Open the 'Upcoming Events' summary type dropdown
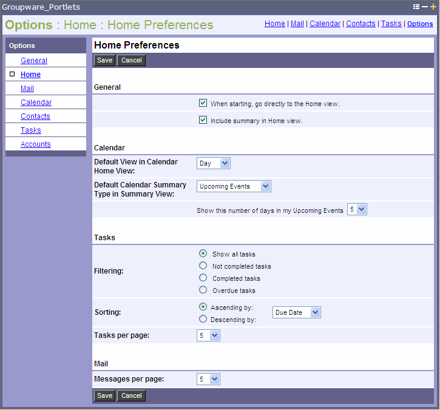 point(234,186)
